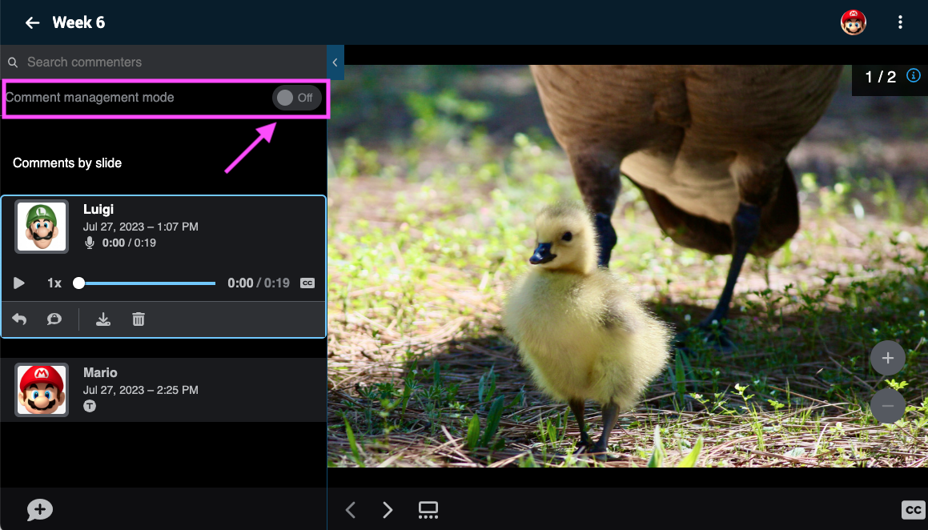928x530 pixels.
Task: Reply to Luigi's comment
Action: (19, 319)
